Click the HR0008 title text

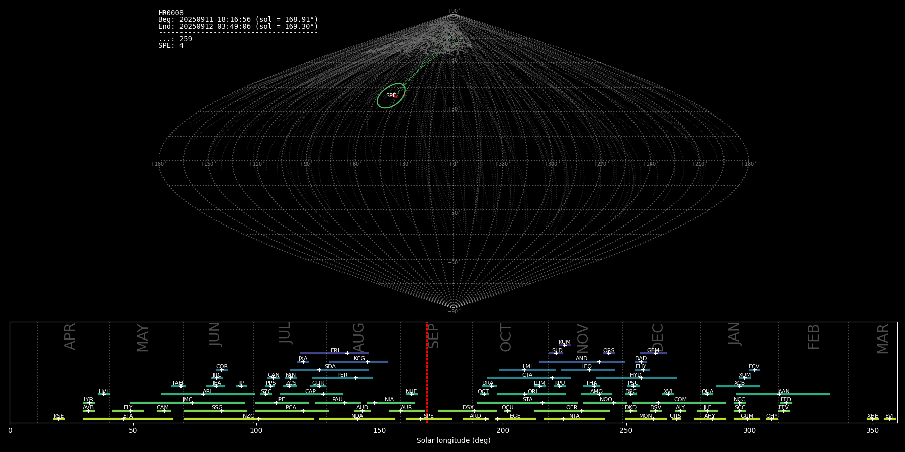click(x=171, y=13)
